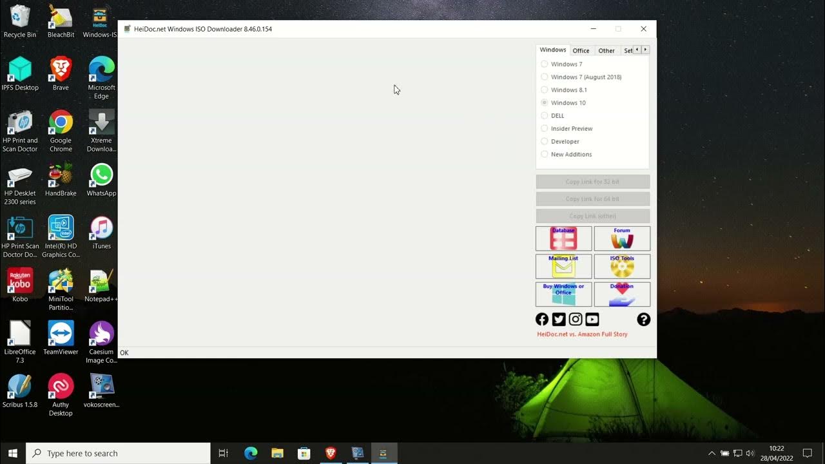Switch to the Other tab
The height and width of the screenshot is (464, 825).
click(607, 50)
